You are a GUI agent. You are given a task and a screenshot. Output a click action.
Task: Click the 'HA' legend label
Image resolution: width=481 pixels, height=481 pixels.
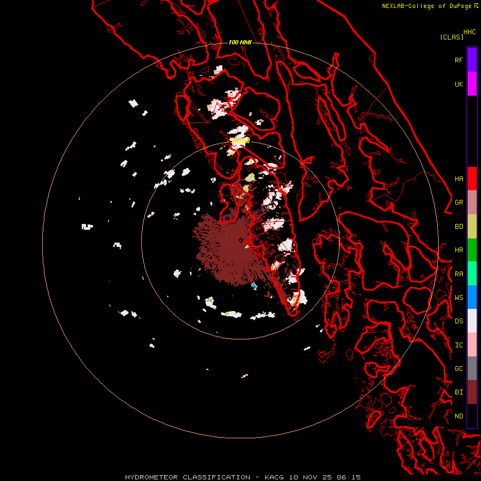point(459,179)
